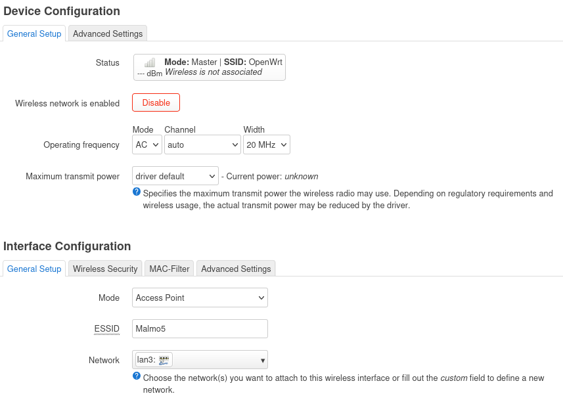This screenshot has width=563, height=398.
Task: Select Interface Configuration General Setup tab
Action: 34,269
